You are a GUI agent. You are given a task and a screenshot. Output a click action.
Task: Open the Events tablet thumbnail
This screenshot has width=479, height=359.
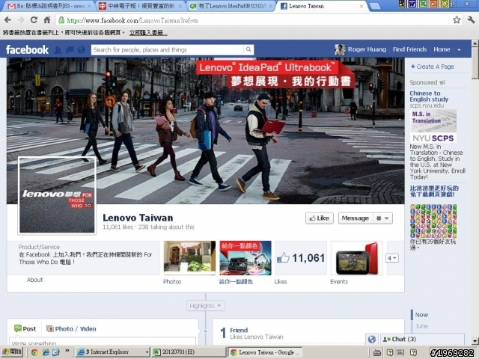coord(356,257)
